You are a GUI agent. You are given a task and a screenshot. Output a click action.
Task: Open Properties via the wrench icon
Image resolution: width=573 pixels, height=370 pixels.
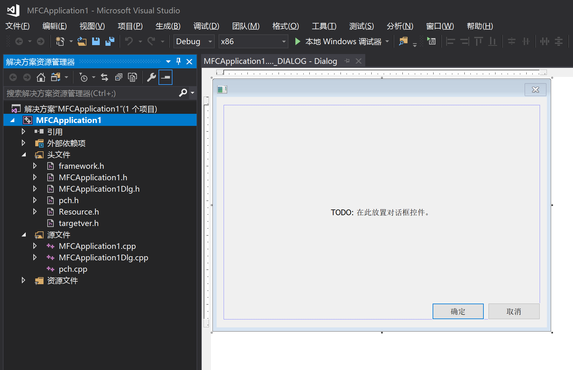coord(152,77)
